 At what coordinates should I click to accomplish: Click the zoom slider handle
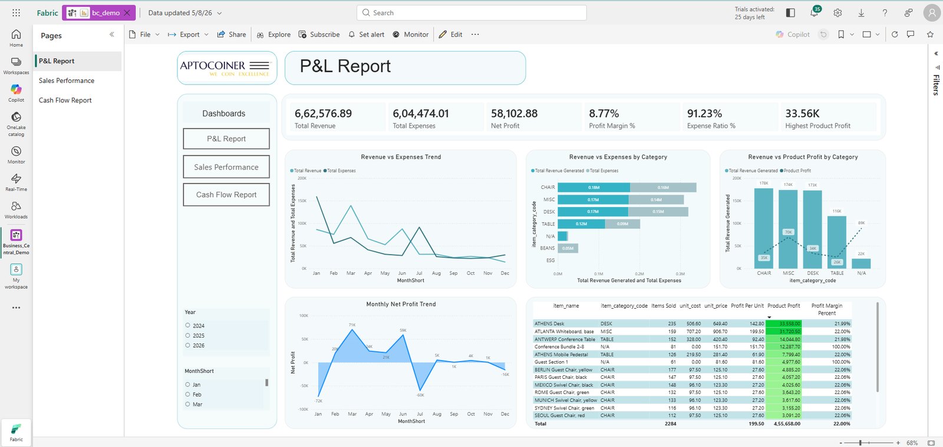coord(860,442)
